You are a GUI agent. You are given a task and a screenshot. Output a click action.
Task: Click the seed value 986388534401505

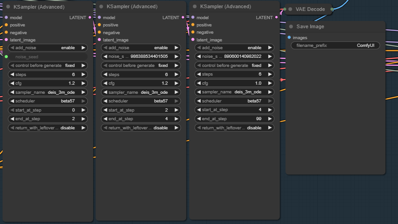point(149,56)
